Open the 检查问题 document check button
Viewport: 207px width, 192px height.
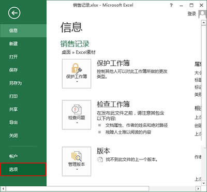tap(77, 115)
